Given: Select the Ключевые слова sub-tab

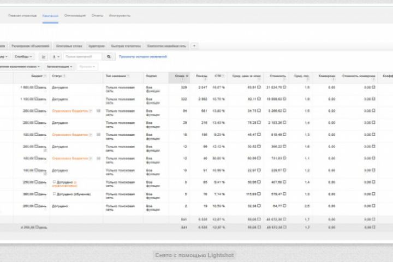Looking at the screenshot, I should click(x=69, y=46).
